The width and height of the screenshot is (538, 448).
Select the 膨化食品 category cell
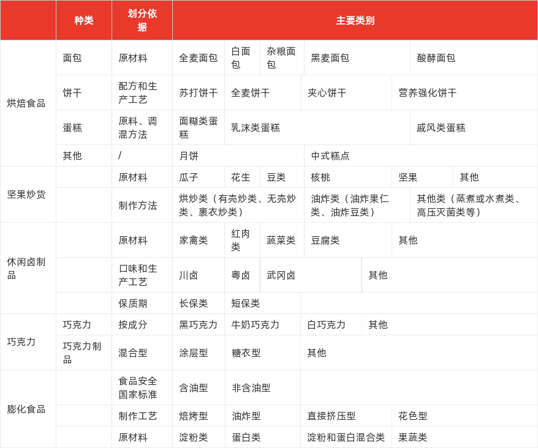(28, 409)
